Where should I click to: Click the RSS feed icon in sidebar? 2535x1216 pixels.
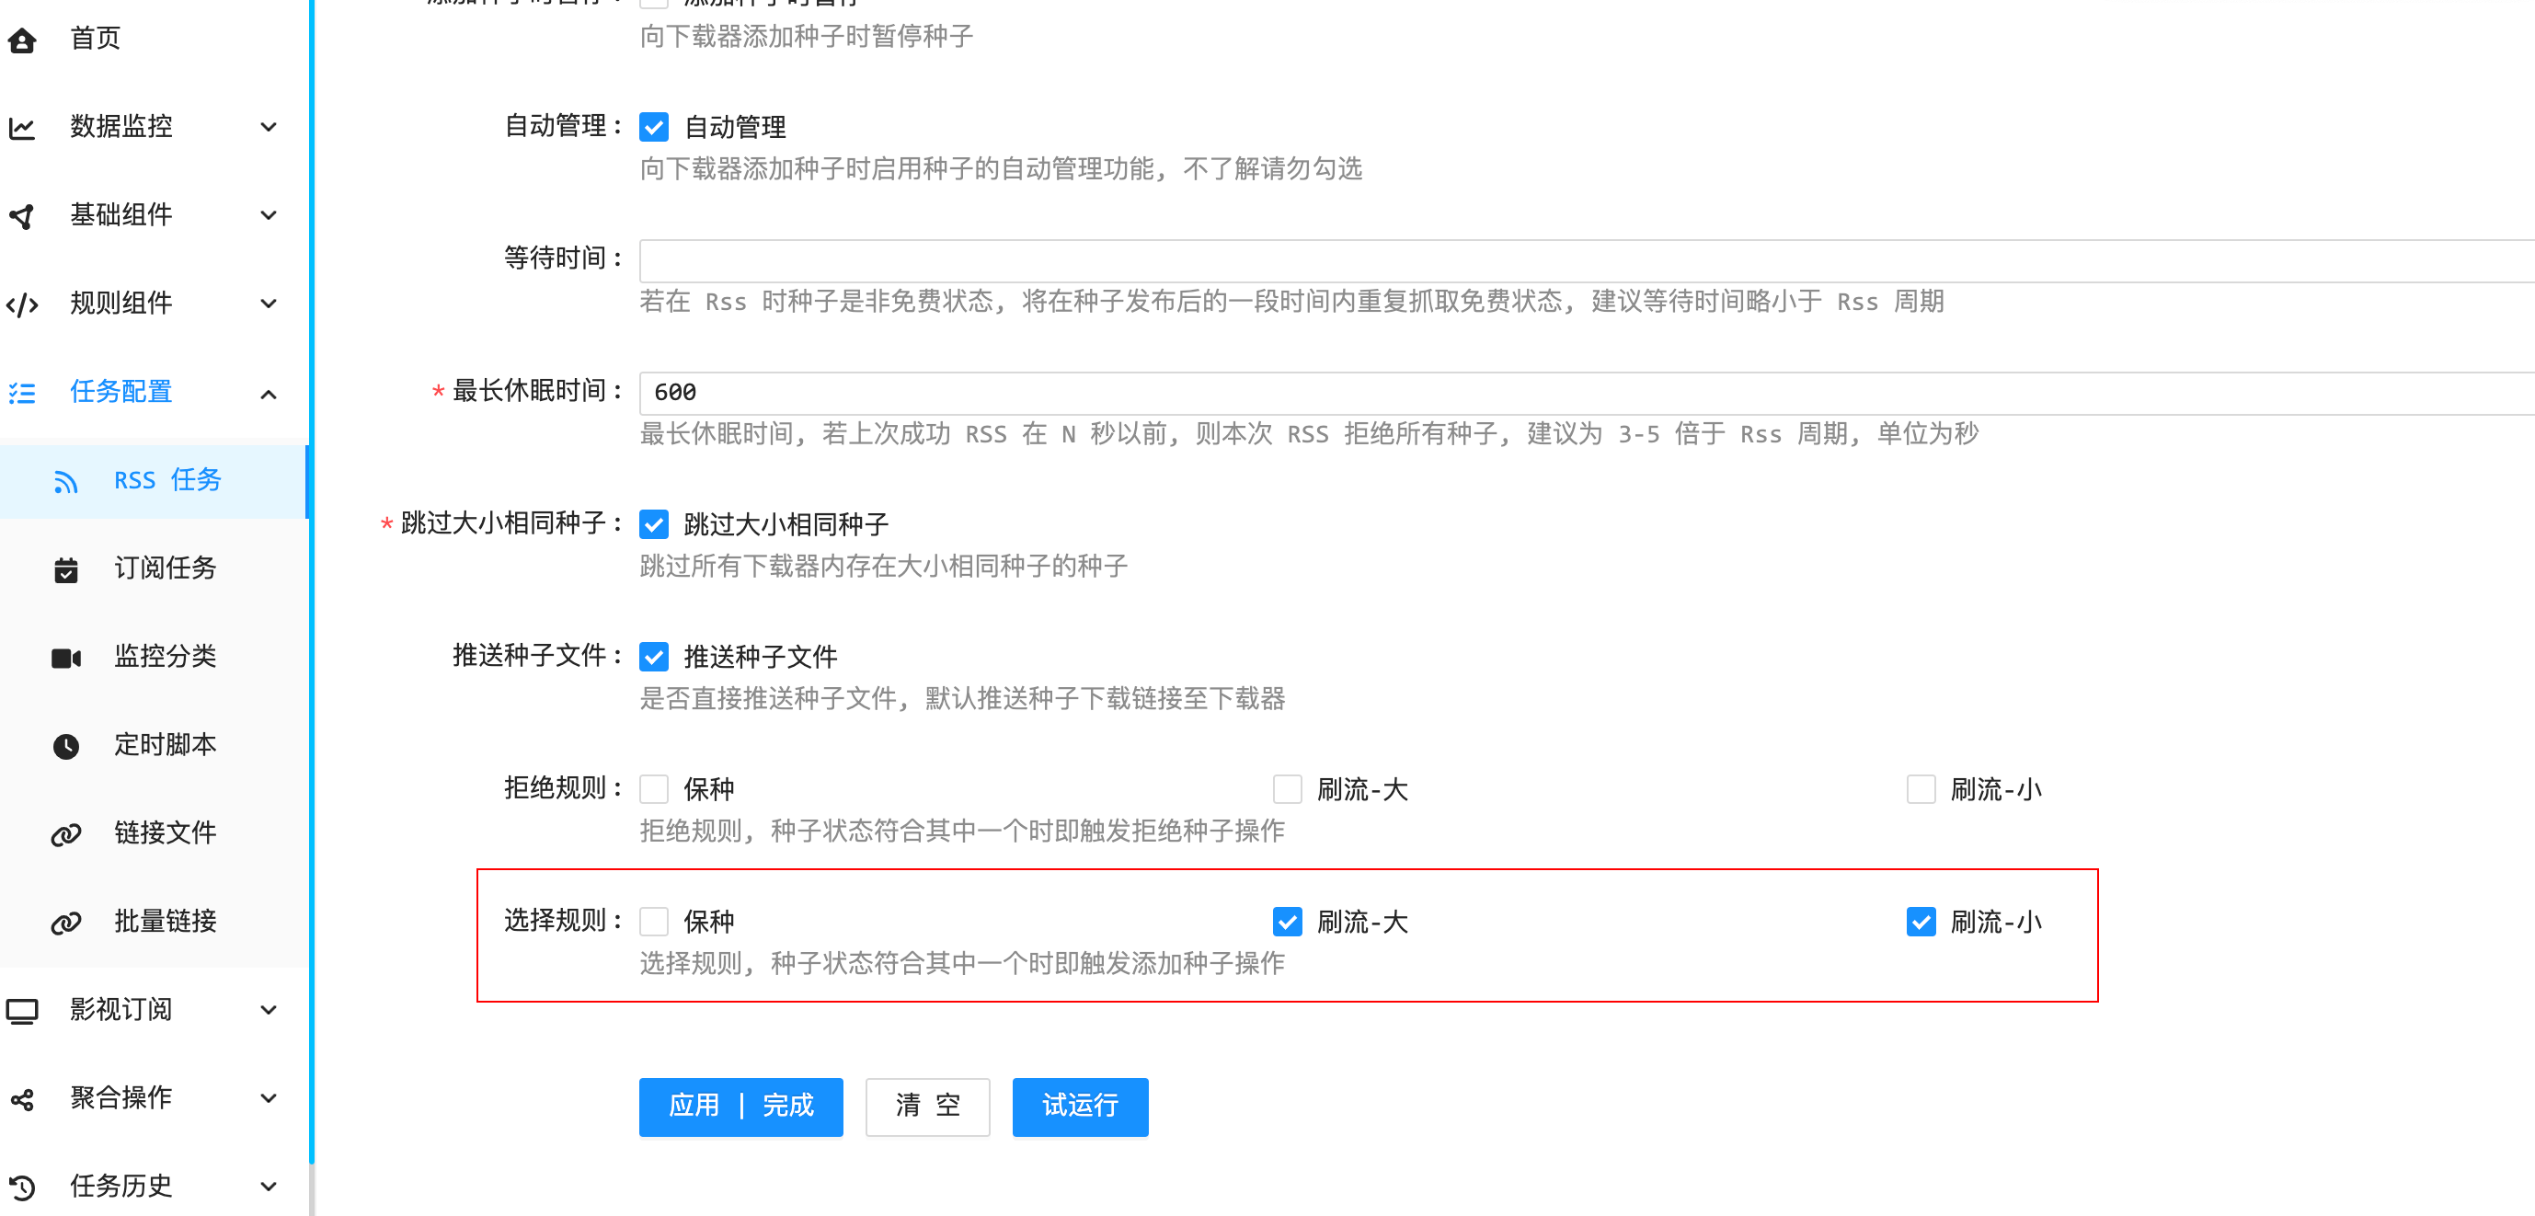66,481
